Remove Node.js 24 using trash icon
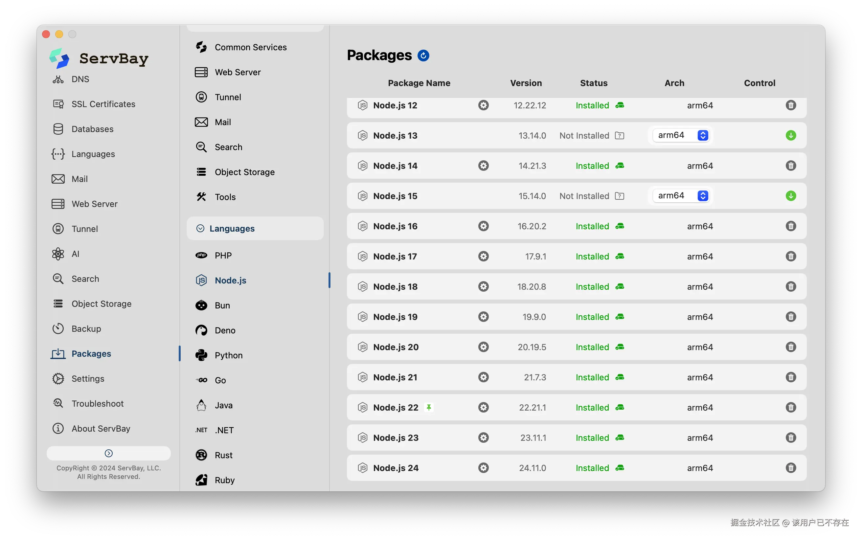 [x=791, y=467]
